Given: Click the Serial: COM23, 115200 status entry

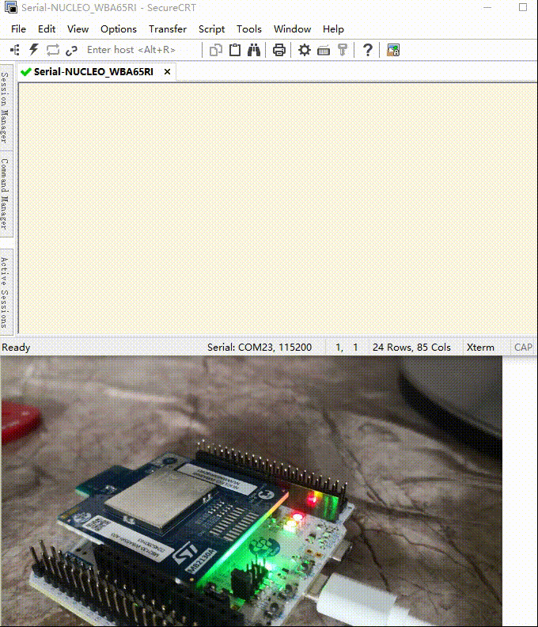Looking at the screenshot, I should [x=260, y=347].
